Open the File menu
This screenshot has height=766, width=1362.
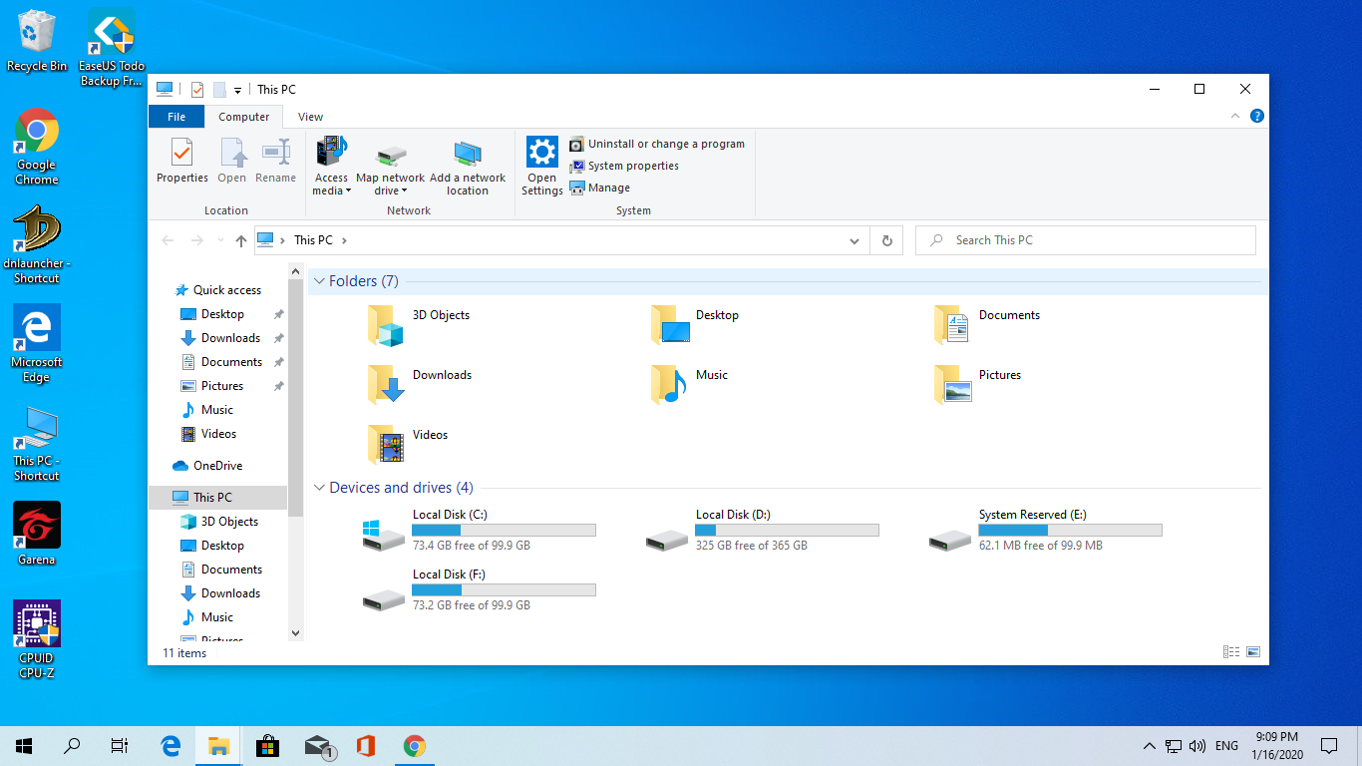click(x=176, y=117)
